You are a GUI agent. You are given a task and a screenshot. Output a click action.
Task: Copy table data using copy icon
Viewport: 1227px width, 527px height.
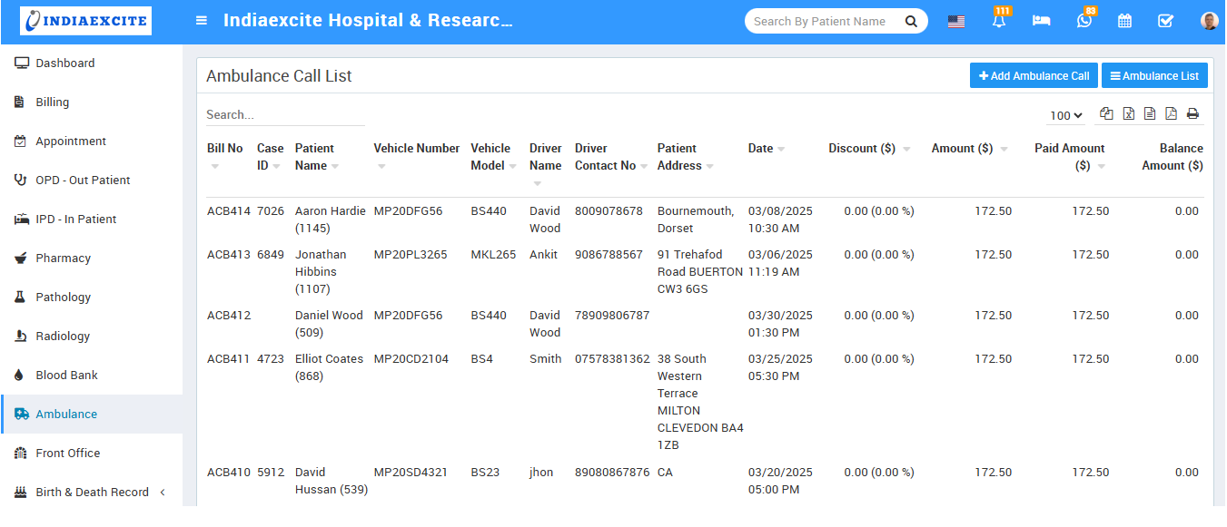click(1106, 114)
